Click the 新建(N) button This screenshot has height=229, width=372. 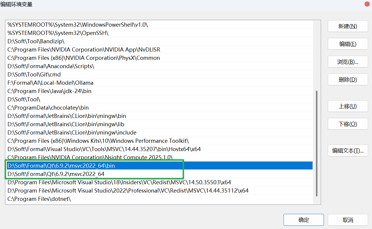[x=348, y=26]
